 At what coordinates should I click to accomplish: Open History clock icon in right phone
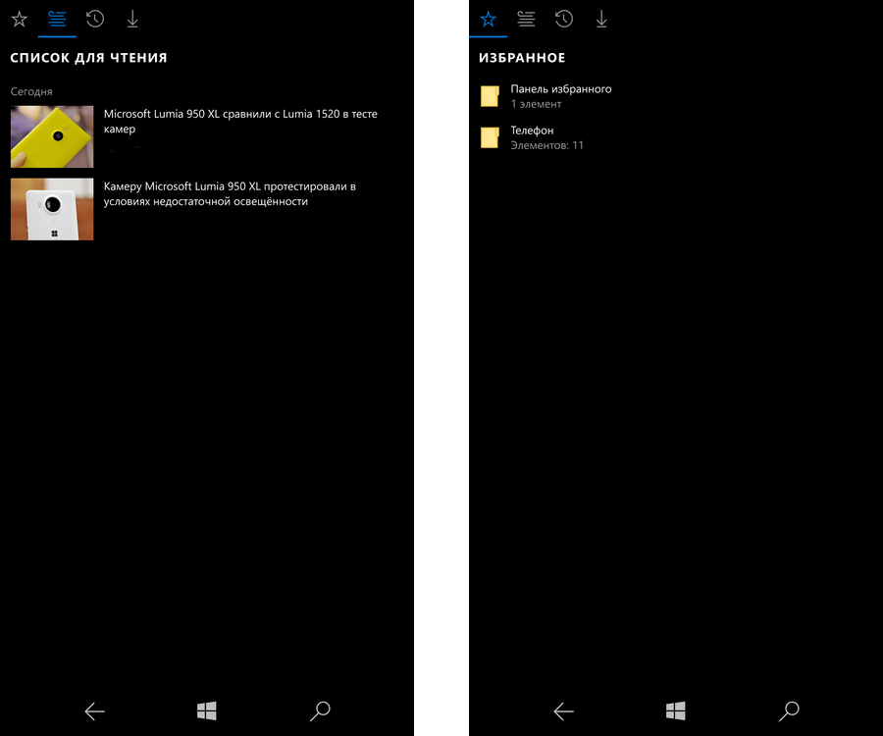[564, 20]
